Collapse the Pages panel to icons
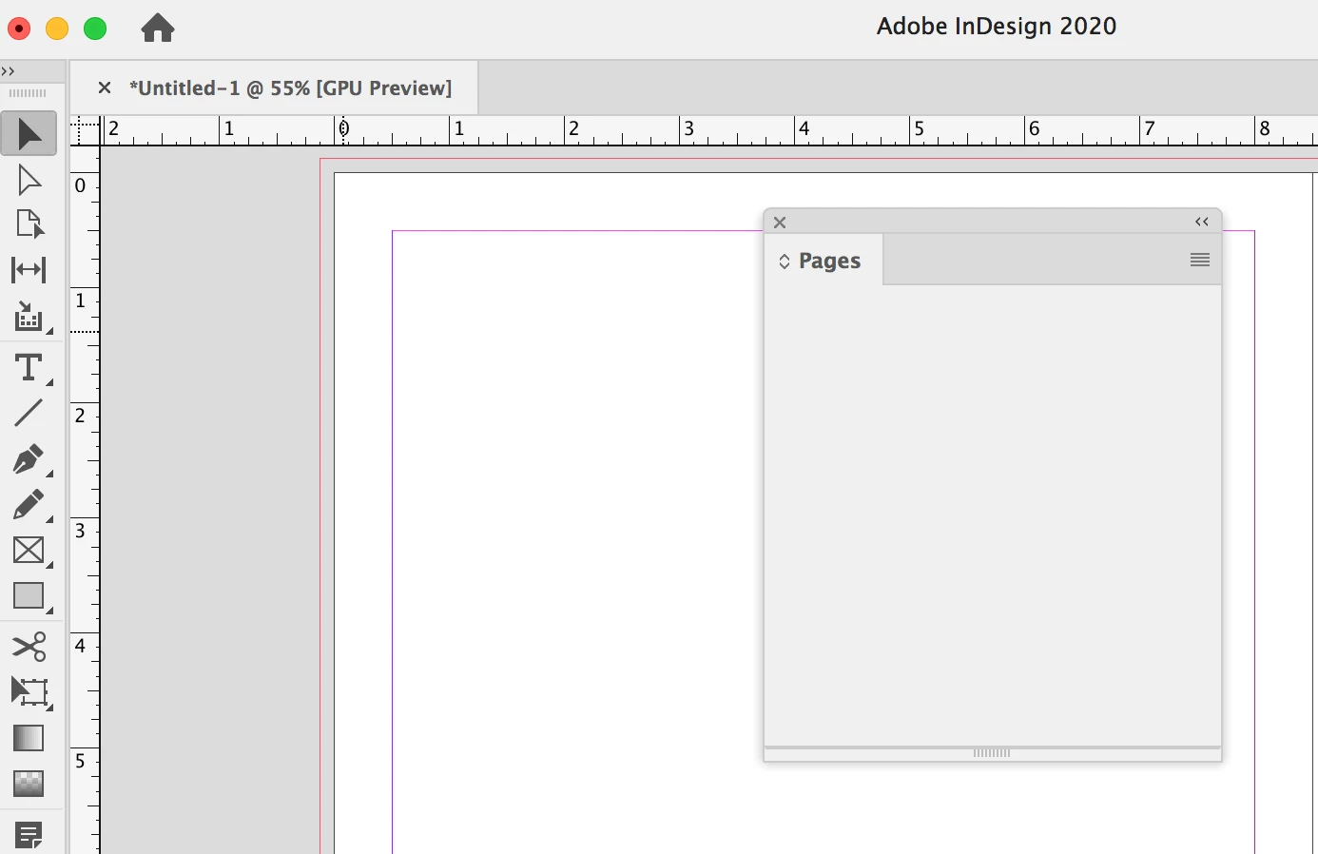Screen dimensions: 1318x854 1202,222
